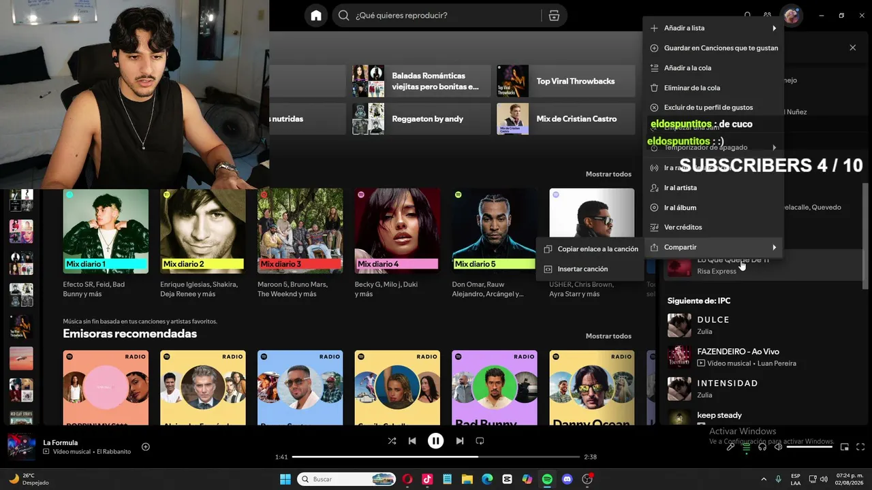872x490 pixels.
Task: Open the Windows Start menu
Action: (285, 479)
